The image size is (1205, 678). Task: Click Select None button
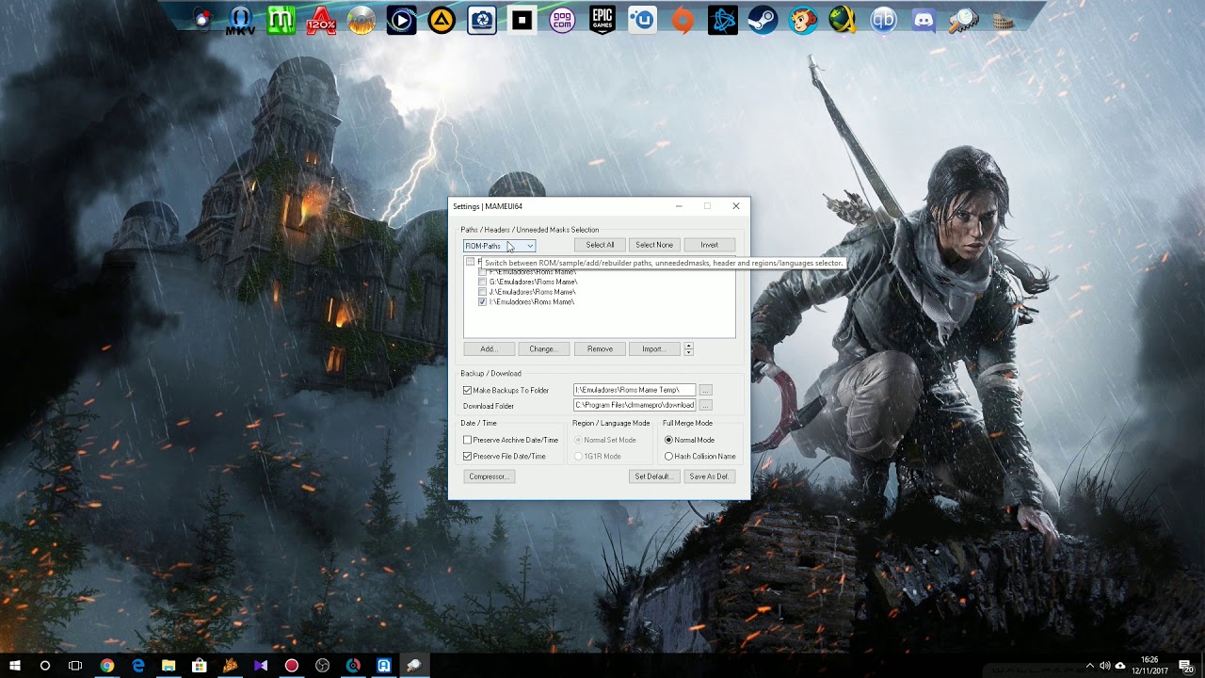pyautogui.click(x=653, y=245)
